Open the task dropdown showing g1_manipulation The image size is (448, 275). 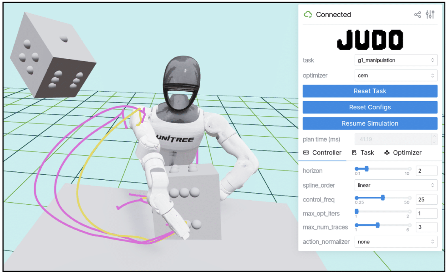point(395,60)
